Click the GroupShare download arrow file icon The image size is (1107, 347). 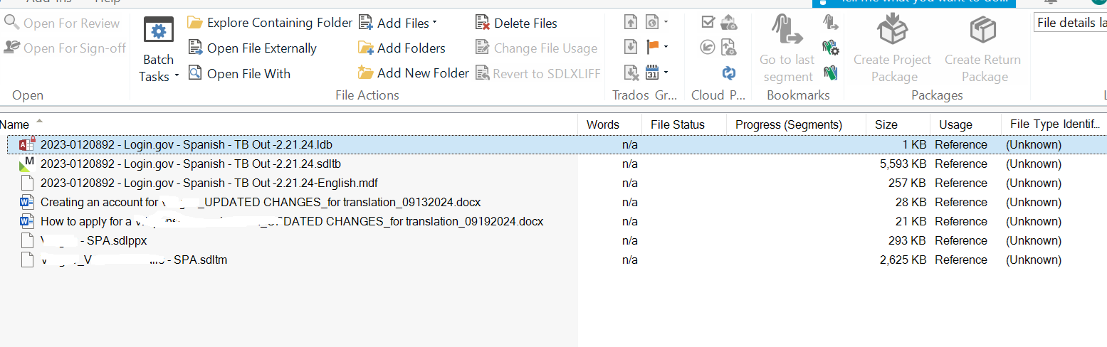631,47
